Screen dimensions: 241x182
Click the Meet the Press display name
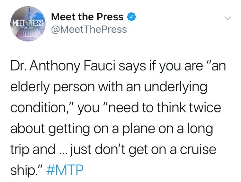[87, 17]
